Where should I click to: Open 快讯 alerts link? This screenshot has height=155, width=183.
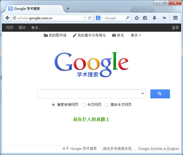pyautogui.click(x=118, y=35)
